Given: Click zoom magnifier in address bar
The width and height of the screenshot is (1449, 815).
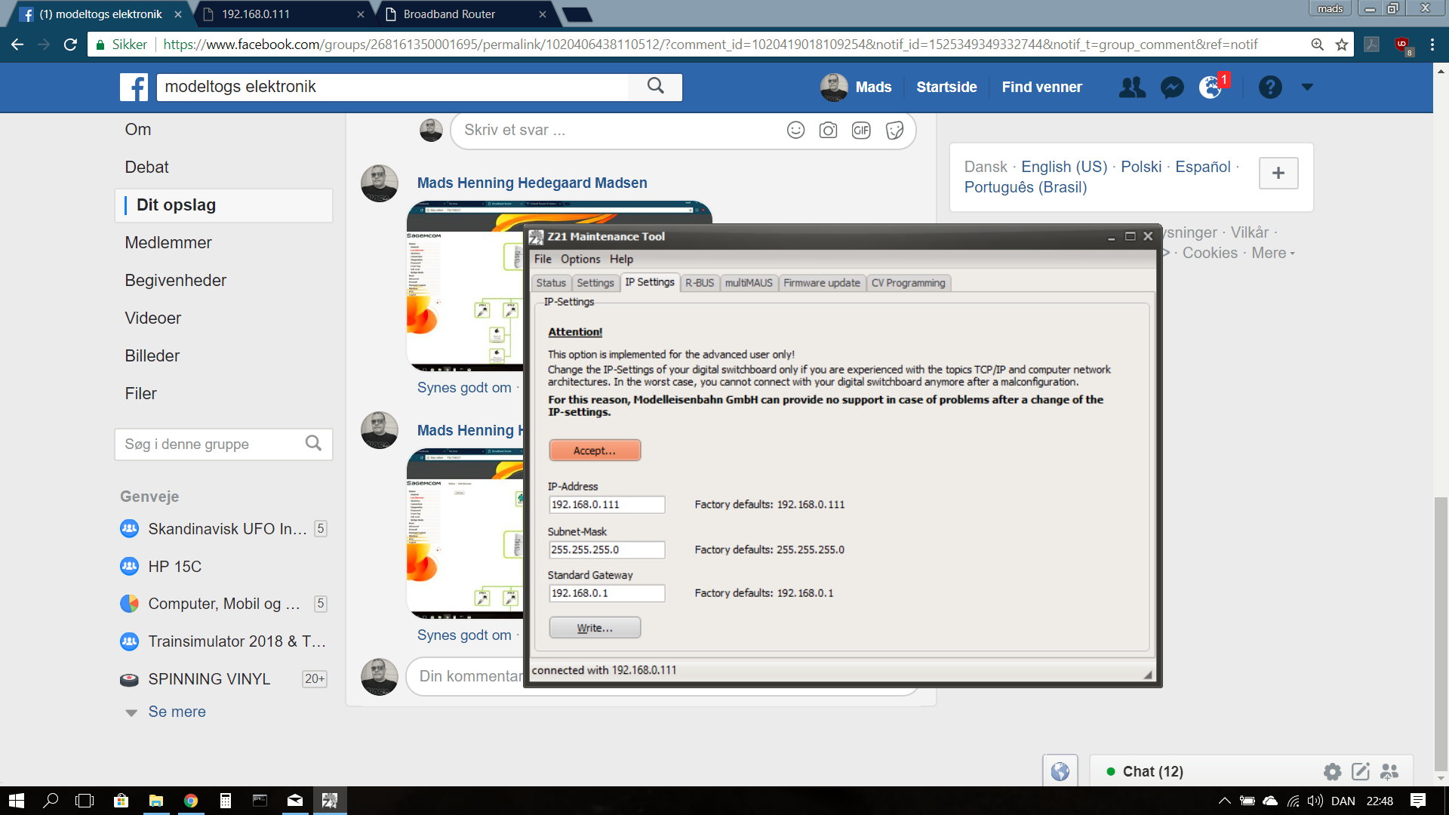Looking at the screenshot, I should pos(1317,45).
